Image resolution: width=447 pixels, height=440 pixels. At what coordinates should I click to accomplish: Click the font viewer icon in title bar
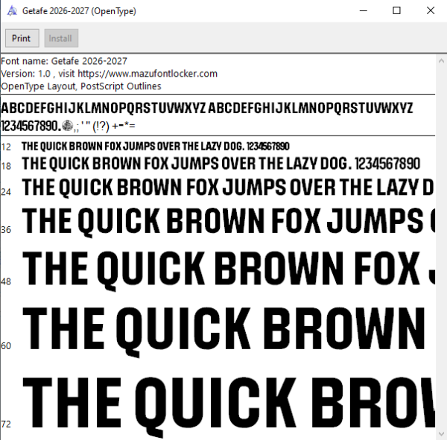[x=12, y=11]
